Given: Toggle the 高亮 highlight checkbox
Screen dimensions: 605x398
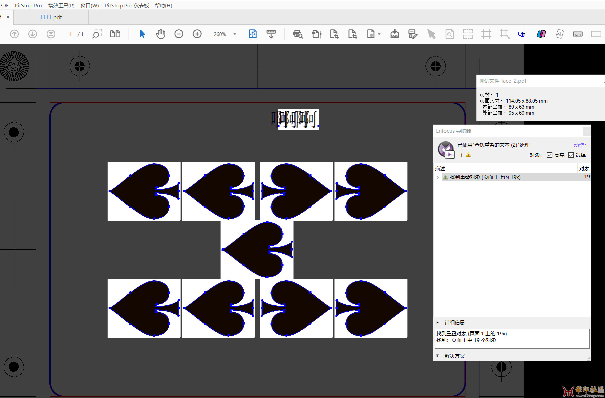Looking at the screenshot, I should tap(550, 155).
